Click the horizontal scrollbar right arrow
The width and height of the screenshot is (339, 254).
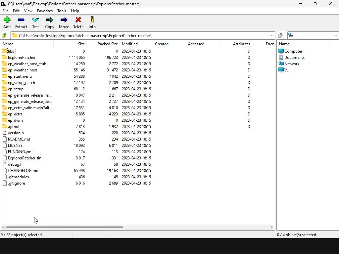pyautogui.click(x=272, y=227)
